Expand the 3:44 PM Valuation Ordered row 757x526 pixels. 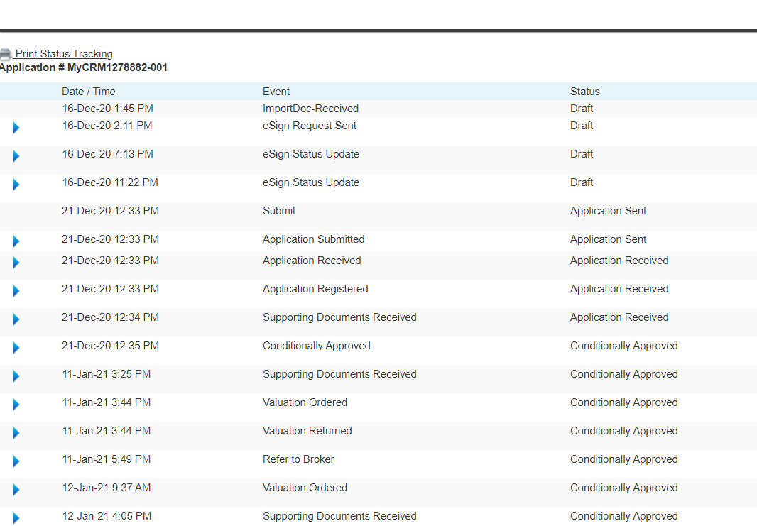[x=15, y=405]
